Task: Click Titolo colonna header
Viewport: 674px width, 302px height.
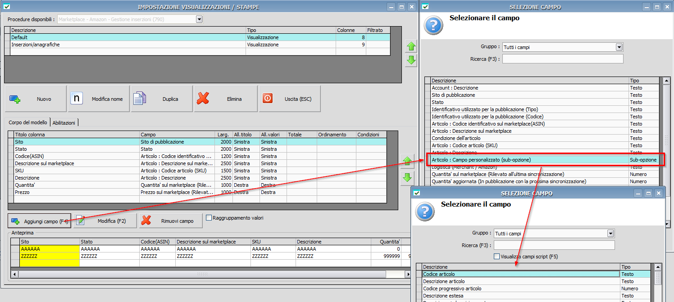Action: [77, 135]
